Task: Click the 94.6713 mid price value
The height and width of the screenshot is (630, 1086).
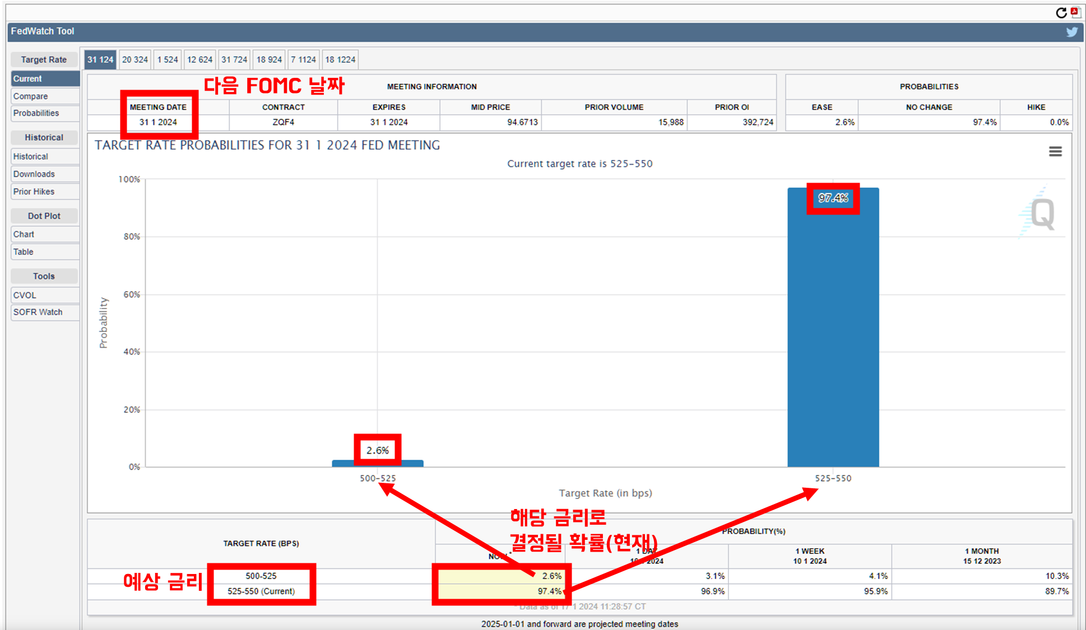Action: pyautogui.click(x=522, y=122)
